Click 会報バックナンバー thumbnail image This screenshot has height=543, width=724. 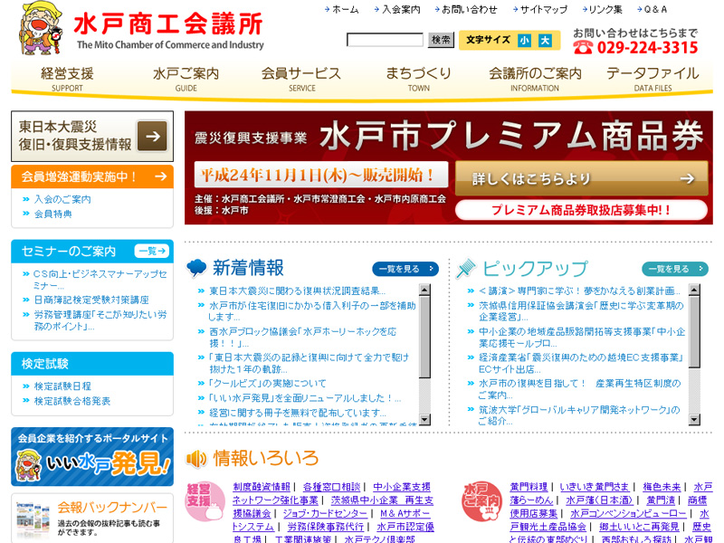[33, 519]
